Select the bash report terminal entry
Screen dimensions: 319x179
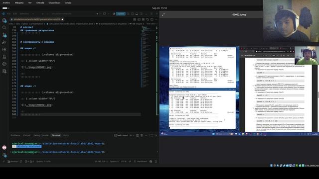121,135
